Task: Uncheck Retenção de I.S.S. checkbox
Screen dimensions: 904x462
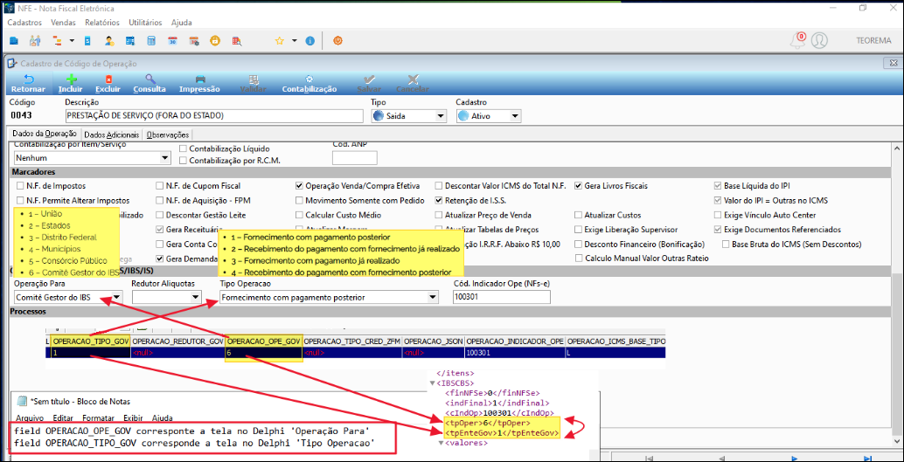Action: (x=439, y=201)
